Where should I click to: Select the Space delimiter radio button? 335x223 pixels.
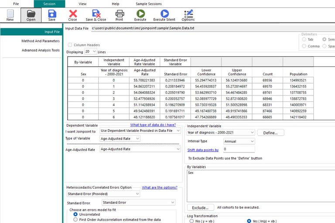[325, 46]
